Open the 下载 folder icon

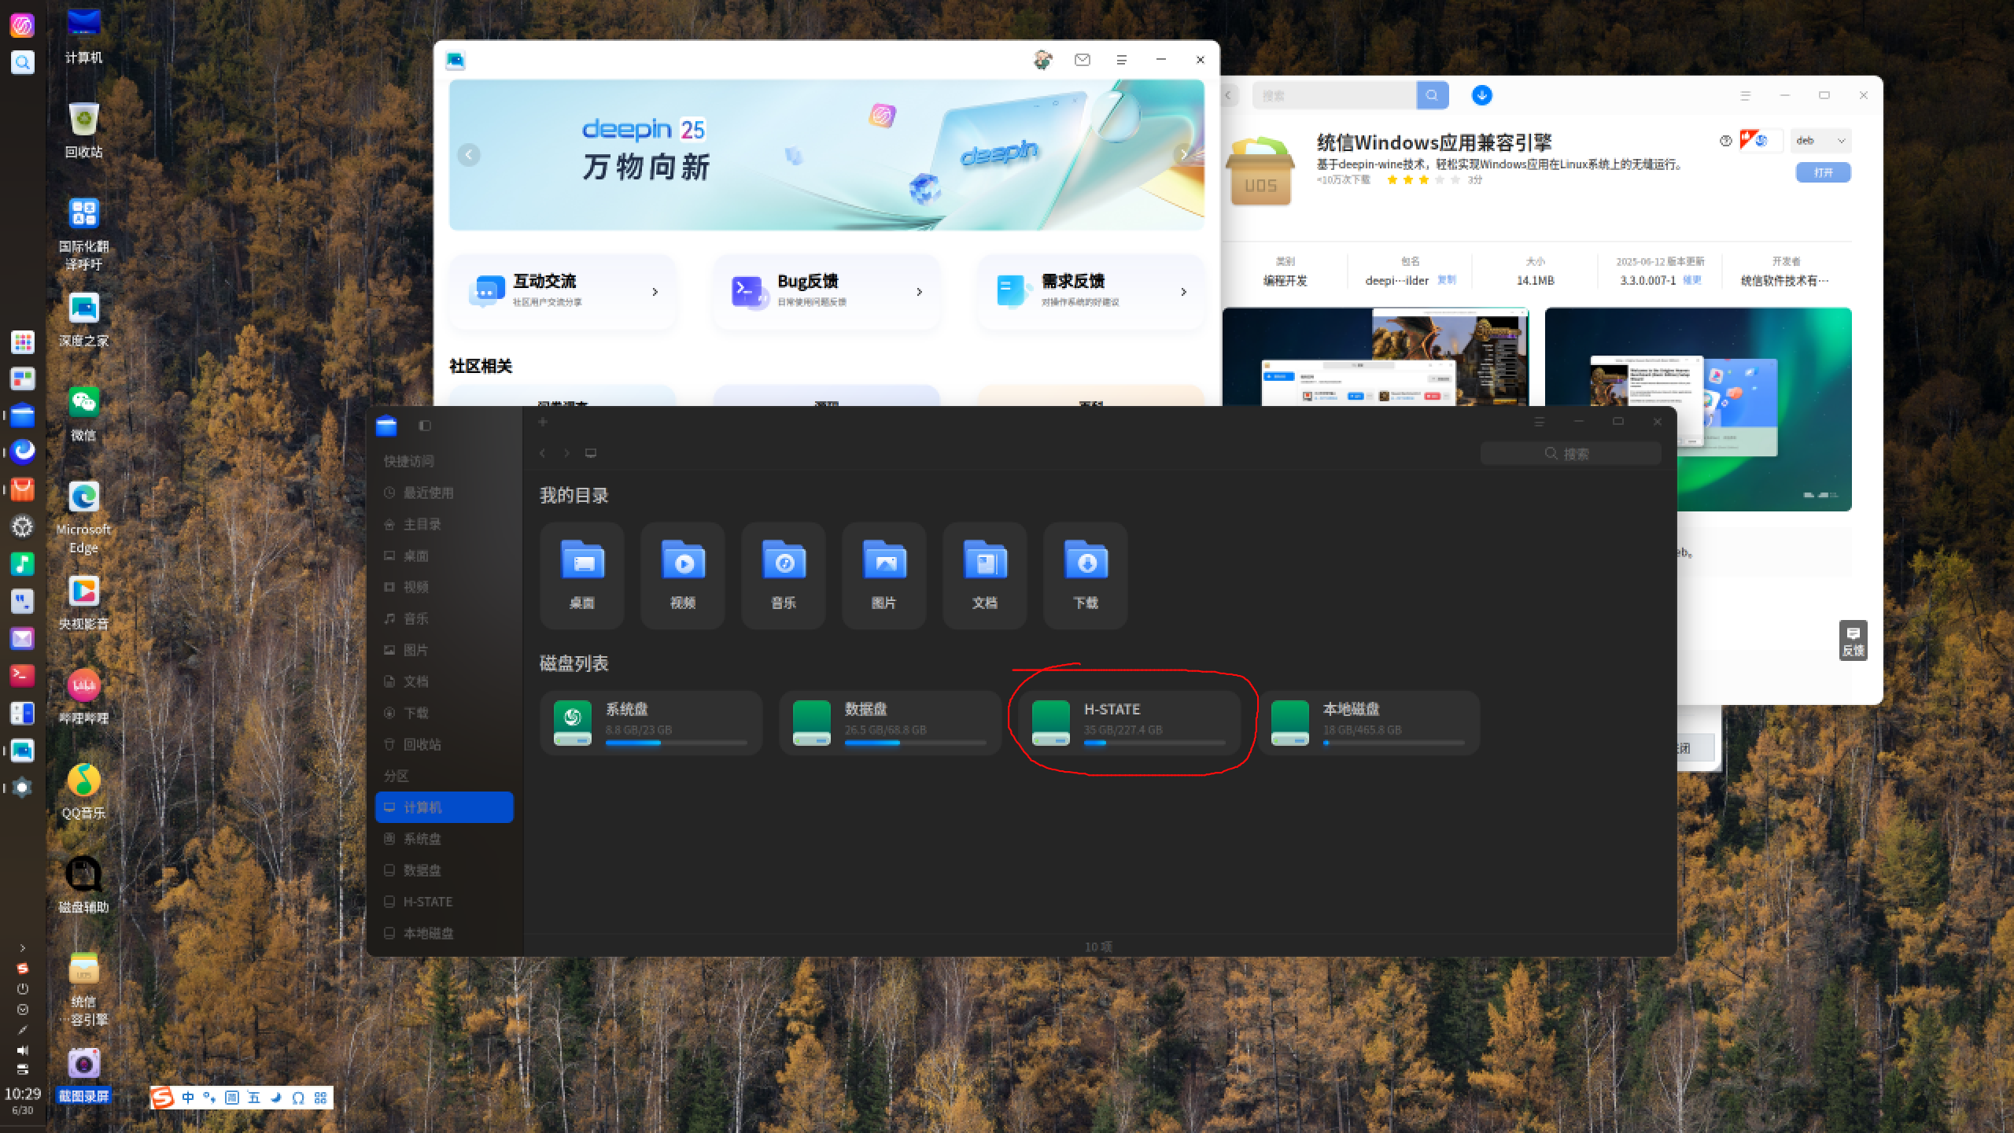point(1086,575)
